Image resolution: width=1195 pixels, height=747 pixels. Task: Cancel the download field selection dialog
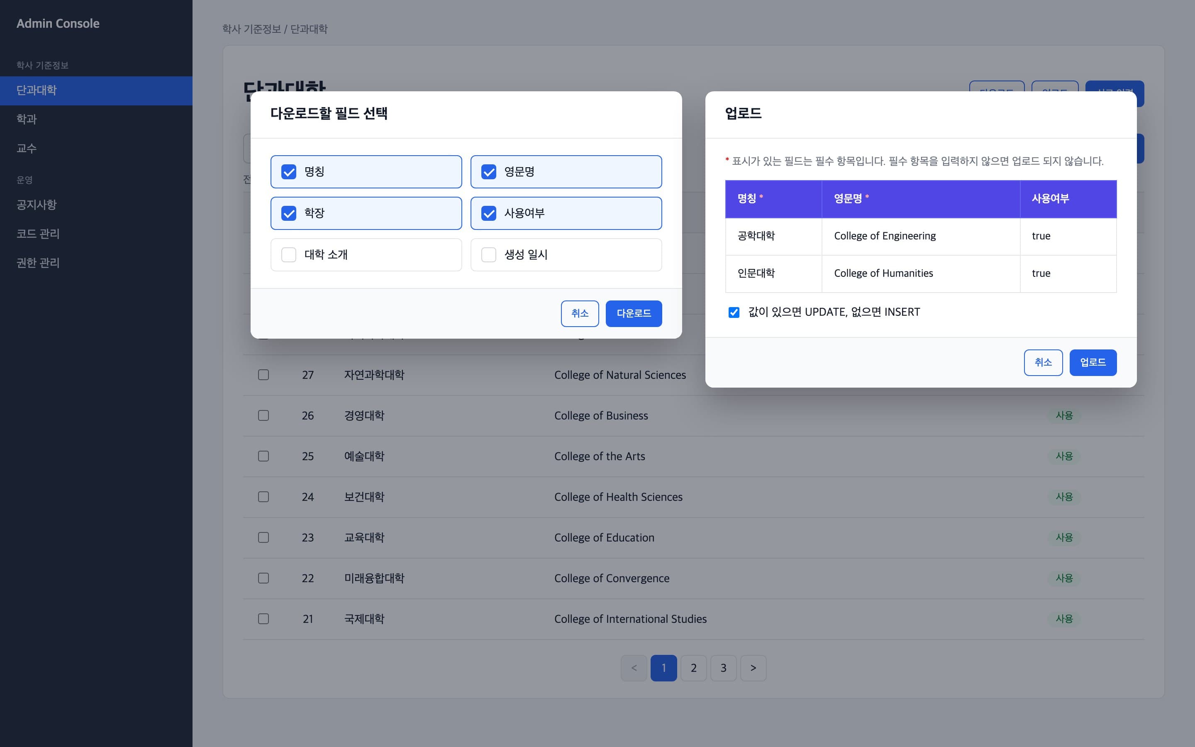point(580,314)
